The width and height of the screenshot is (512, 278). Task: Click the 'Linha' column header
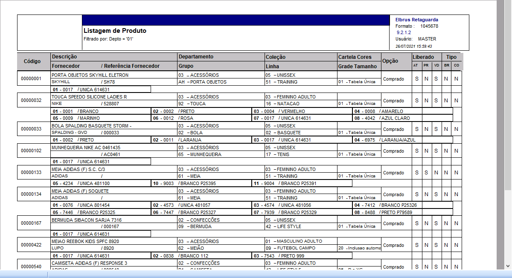[x=272, y=66]
